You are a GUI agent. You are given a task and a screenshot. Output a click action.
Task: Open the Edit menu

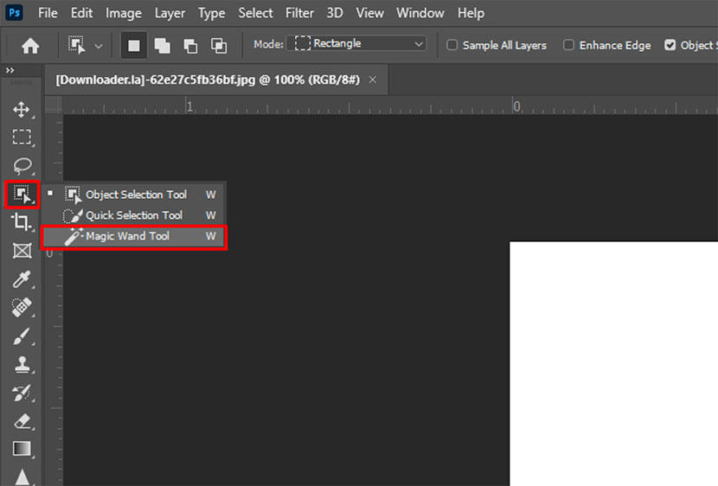point(81,13)
